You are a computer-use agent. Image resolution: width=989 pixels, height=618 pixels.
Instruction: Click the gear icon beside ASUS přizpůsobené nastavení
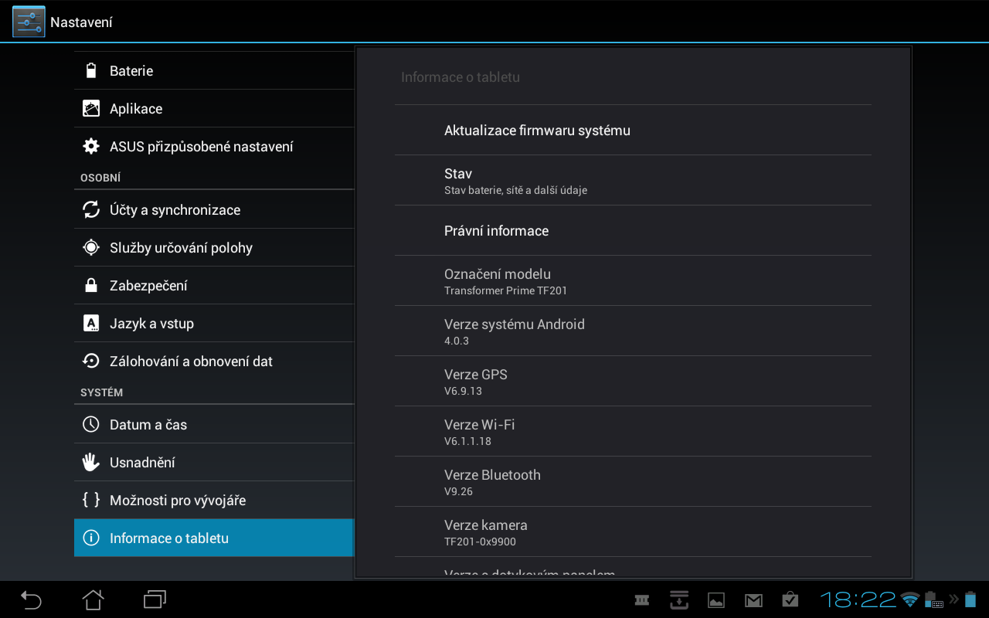[x=90, y=146]
